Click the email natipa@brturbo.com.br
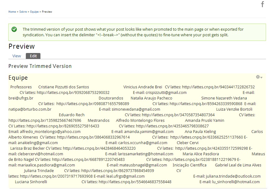 point(30,109)
